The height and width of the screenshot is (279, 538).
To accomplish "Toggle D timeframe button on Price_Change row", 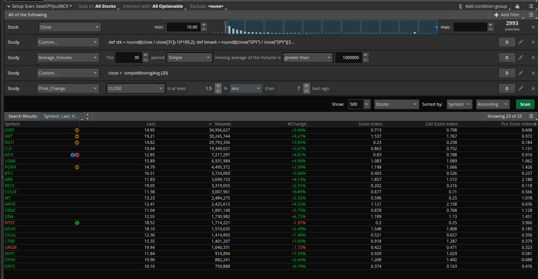I will (x=507, y=88).
